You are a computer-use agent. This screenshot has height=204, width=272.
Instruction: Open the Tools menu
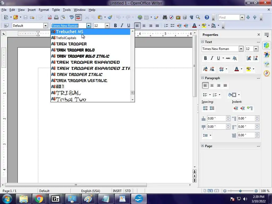tap(67, 10)
